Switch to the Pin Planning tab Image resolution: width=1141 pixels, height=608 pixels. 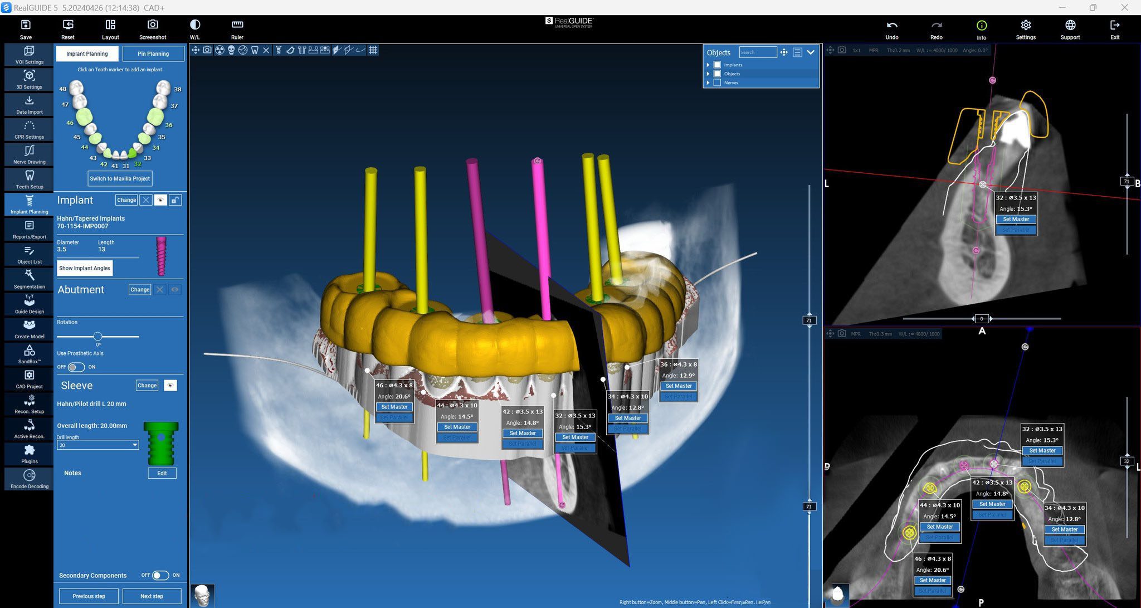[153, 53]
